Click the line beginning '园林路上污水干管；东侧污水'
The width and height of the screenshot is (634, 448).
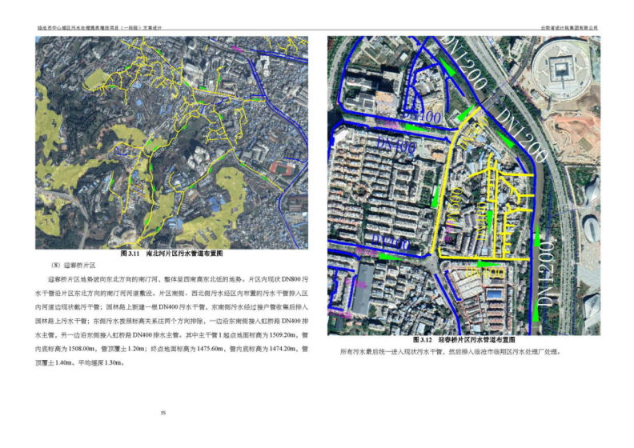pyautogui.click(x=171, y=321)
